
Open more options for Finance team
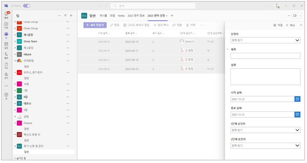pyautogui.click(x=68, y=123)
